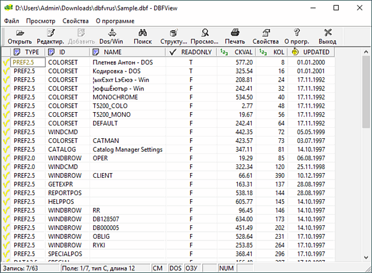Click the Выход exit toolbar icon
This screenshot has height=273, width=372.
(327, 33)
